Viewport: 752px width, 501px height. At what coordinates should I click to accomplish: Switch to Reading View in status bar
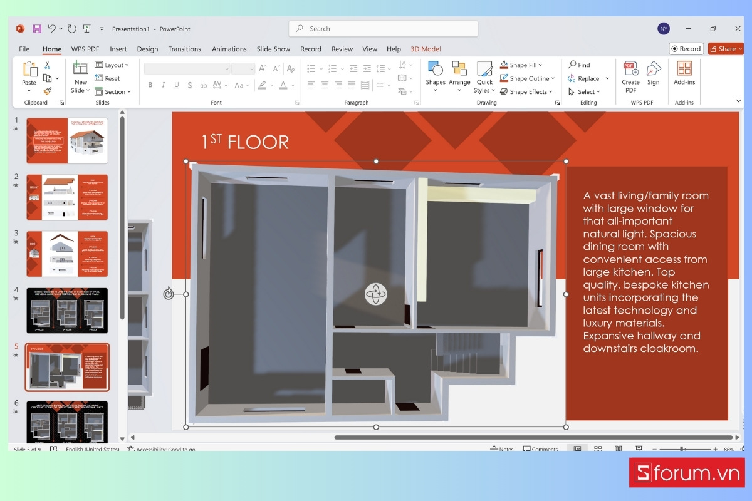pyautogui.click(x=619, y=448)
